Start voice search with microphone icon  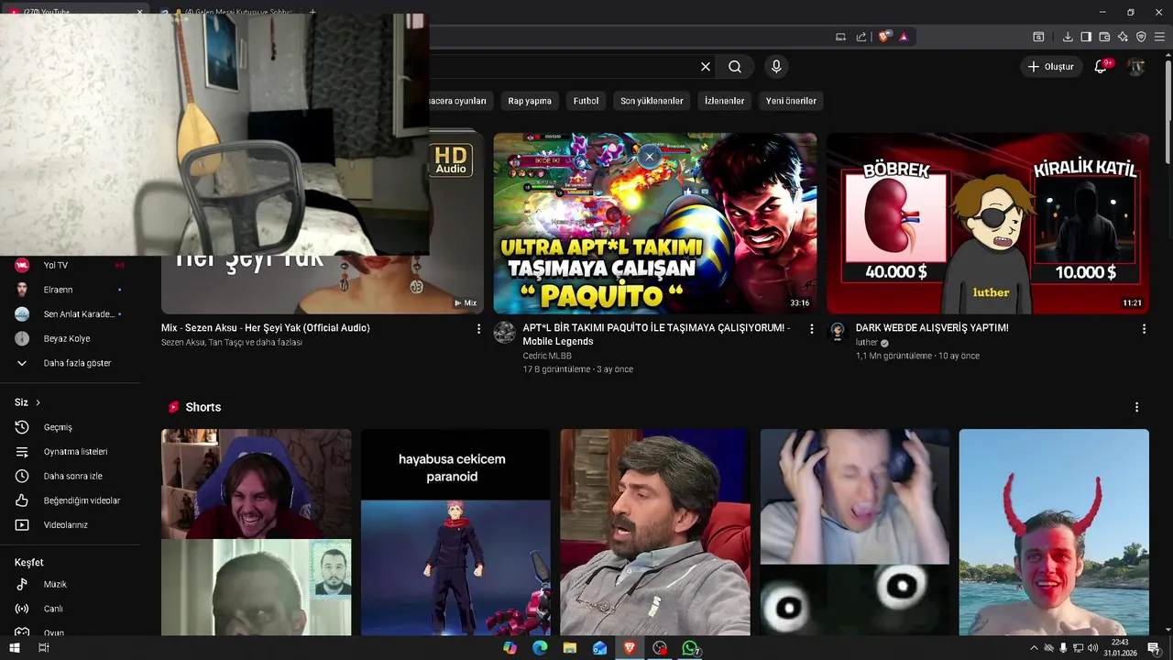click(776, 67)
